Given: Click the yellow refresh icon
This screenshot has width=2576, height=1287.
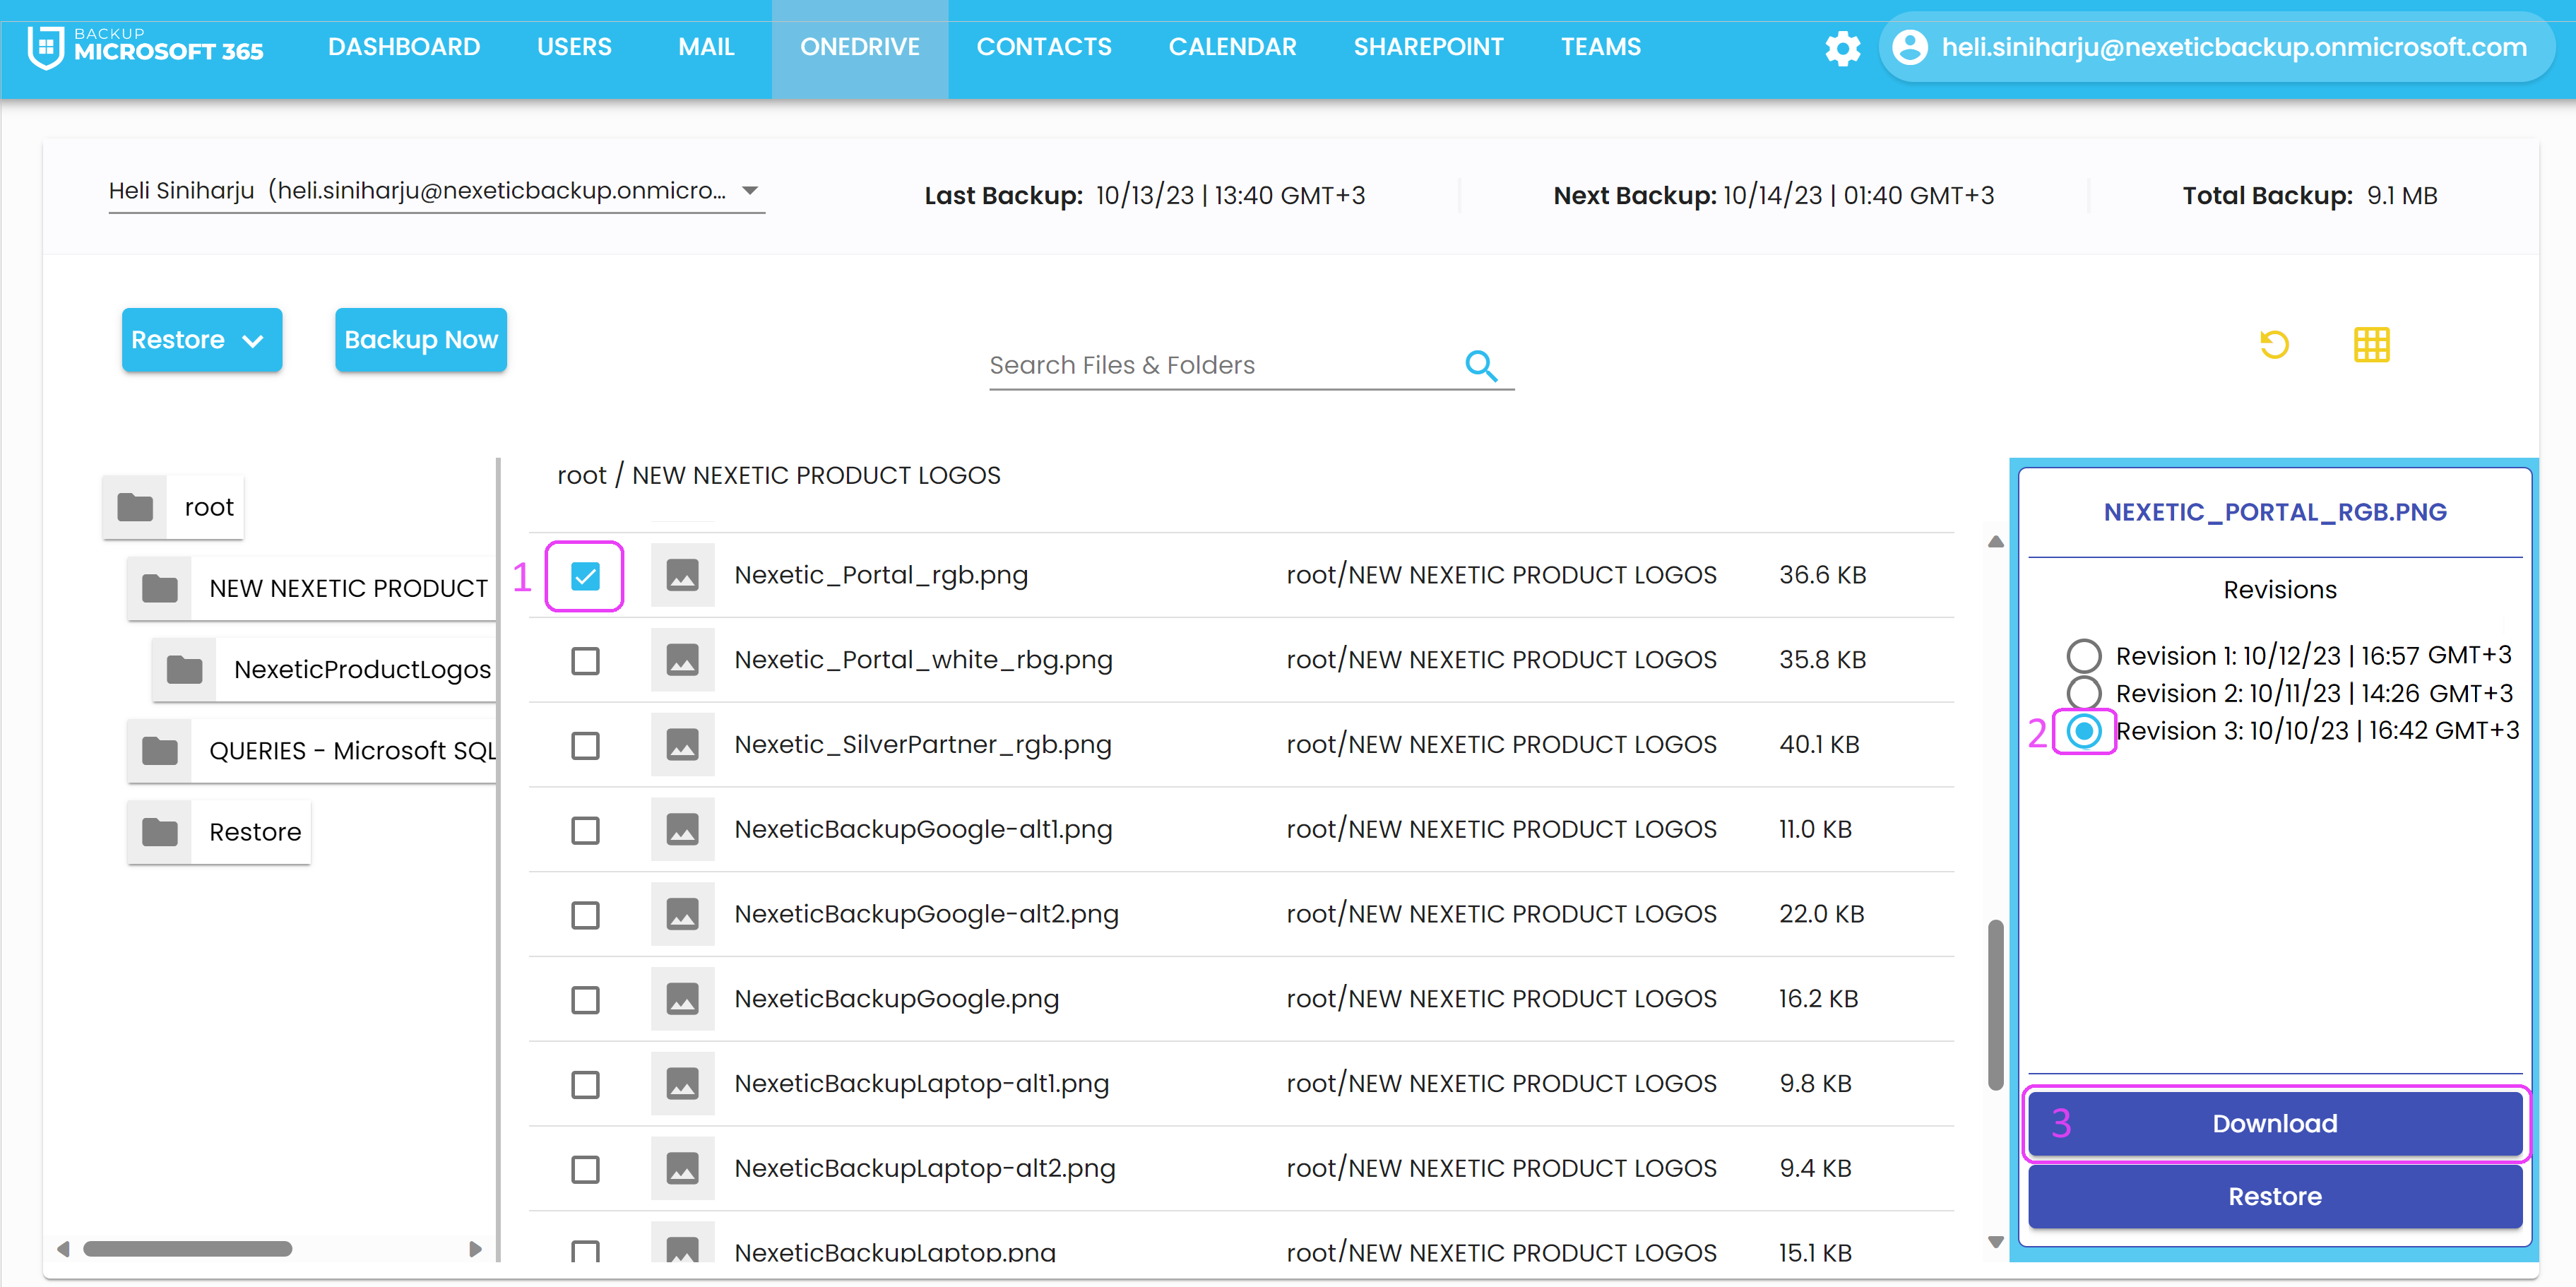Looking at the screenshot, I should pos(2274,345).
